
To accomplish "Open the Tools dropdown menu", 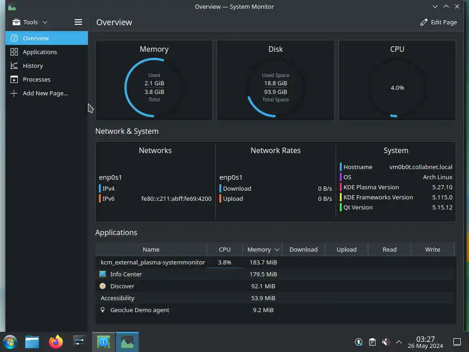I will (x=30, y=22).
